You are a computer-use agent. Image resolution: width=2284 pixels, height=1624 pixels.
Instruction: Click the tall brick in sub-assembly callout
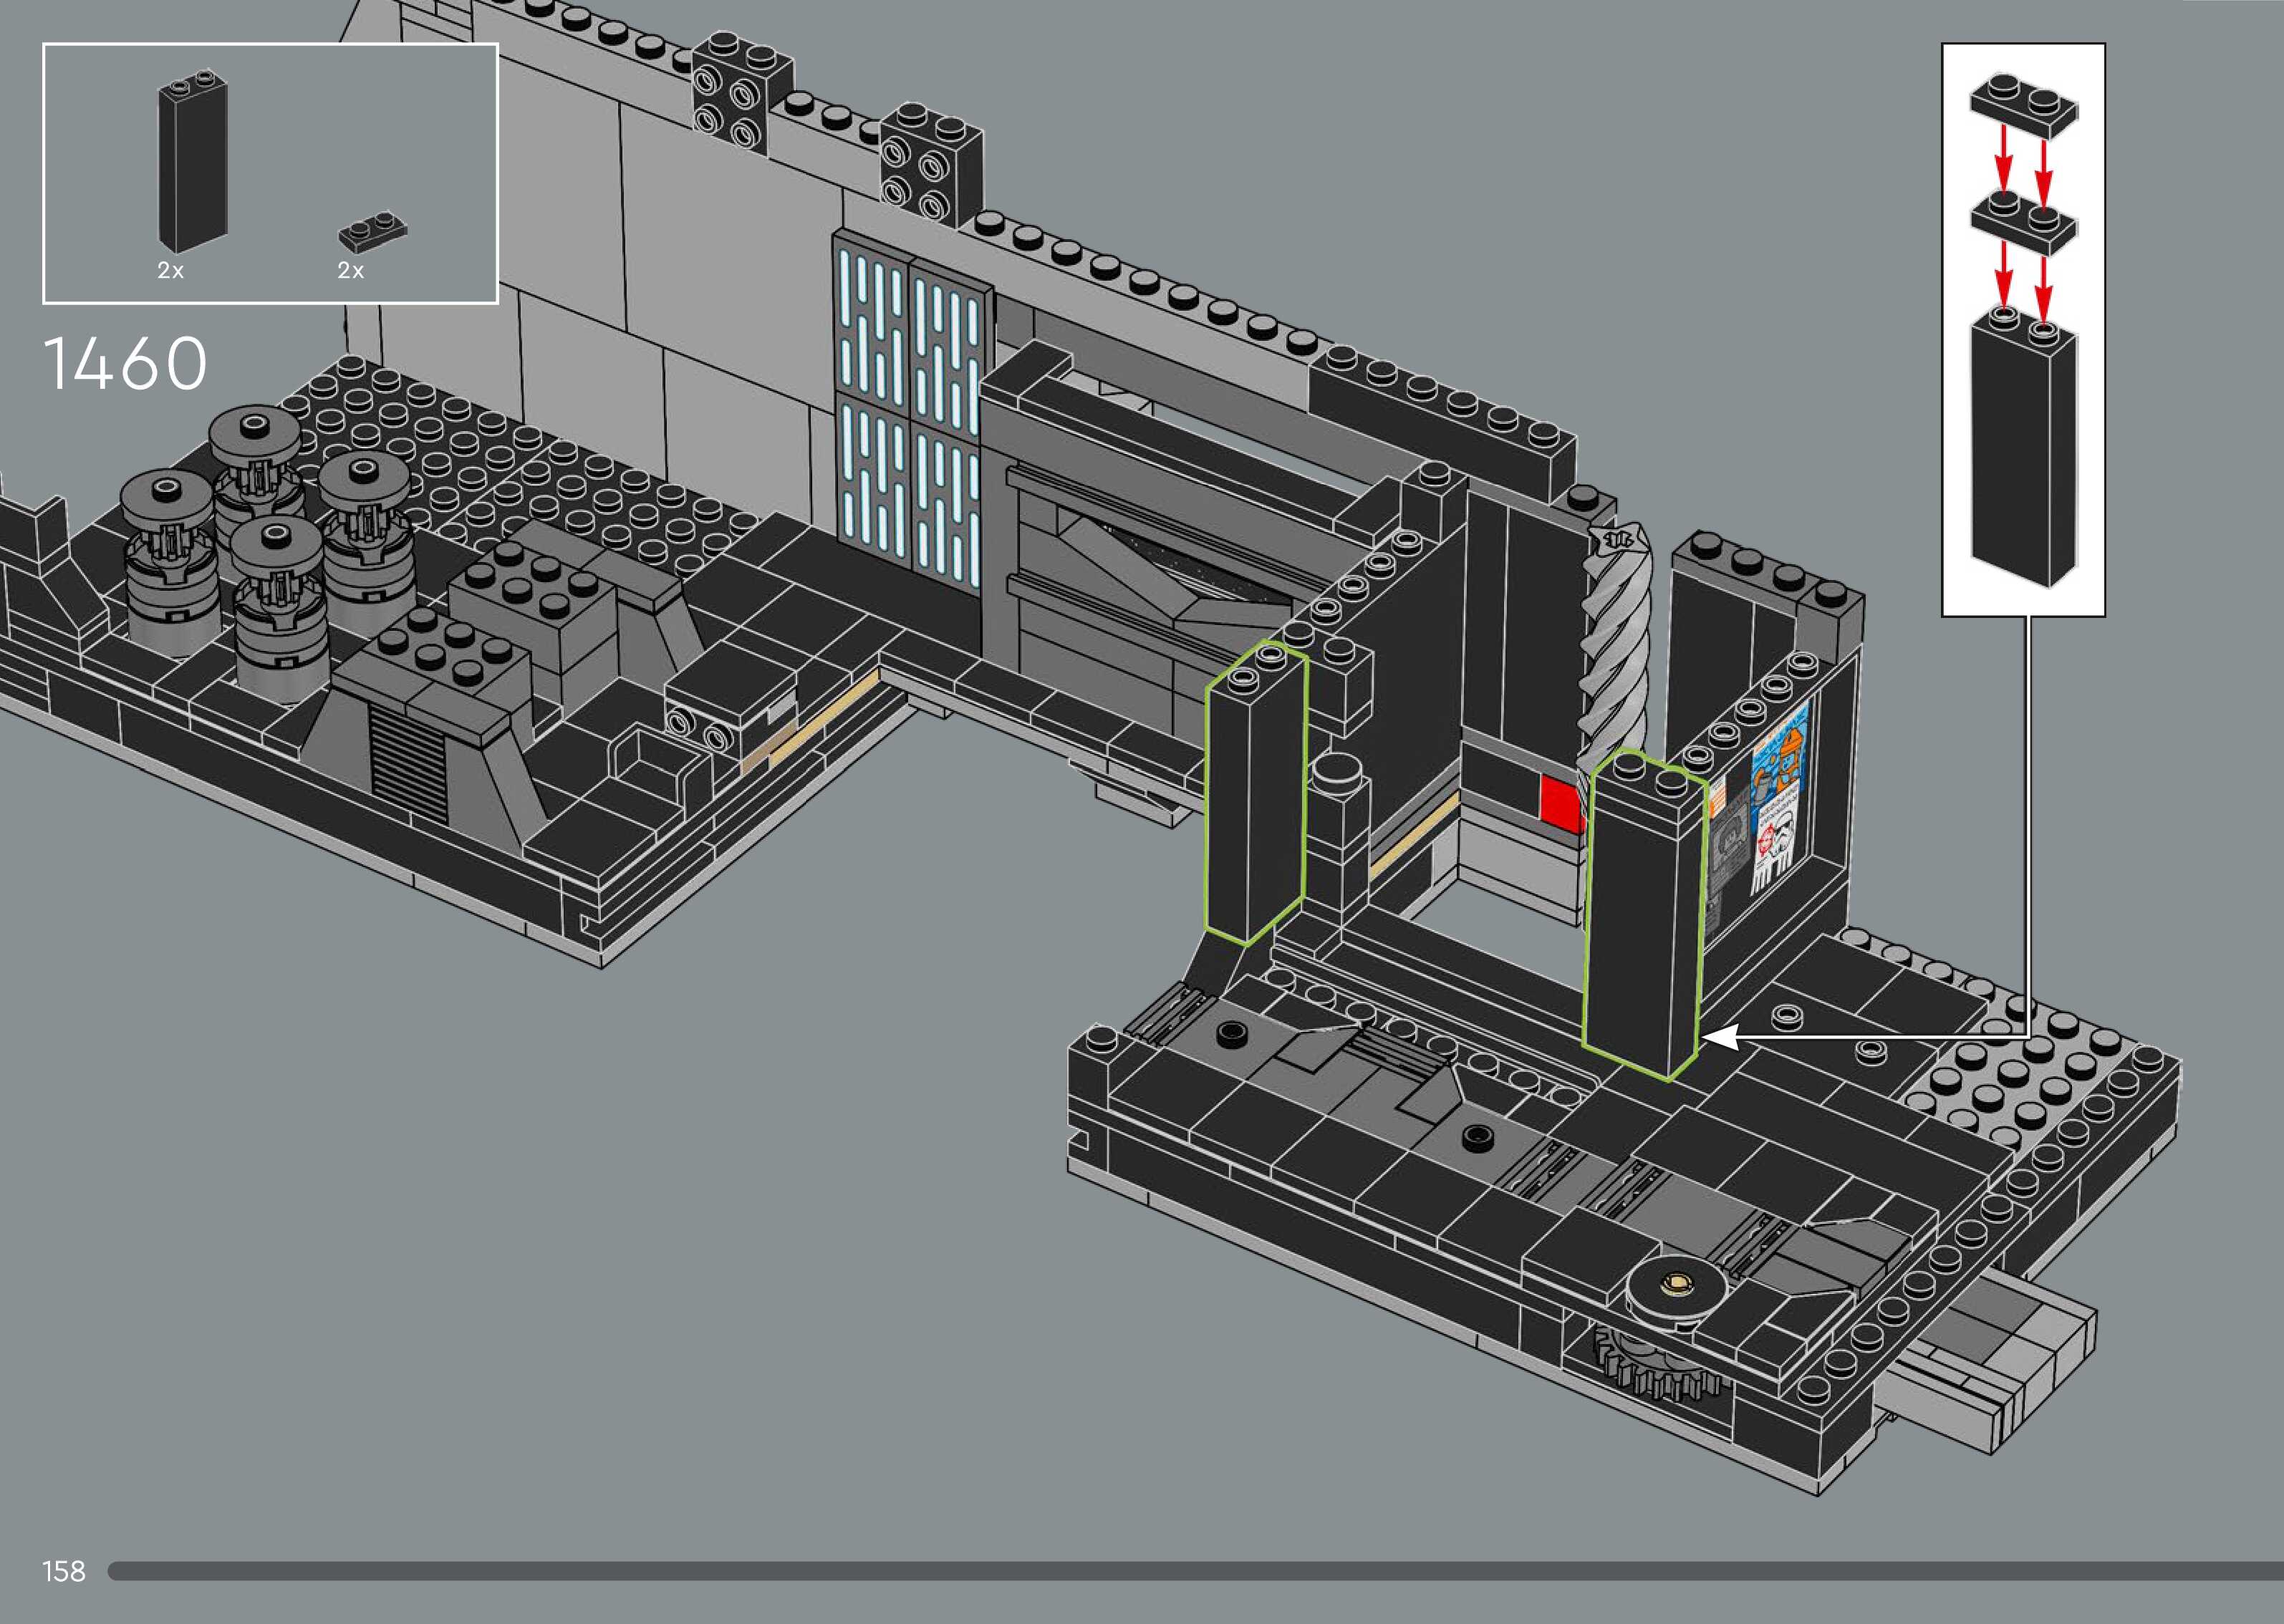(x=2023, y=450)
